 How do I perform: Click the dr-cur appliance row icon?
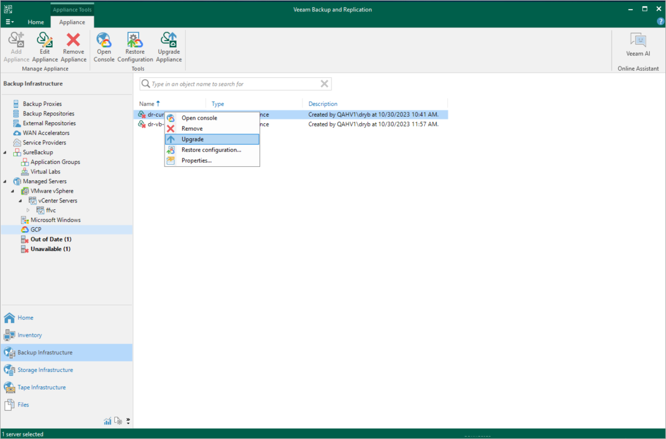(x=142, y=115)
